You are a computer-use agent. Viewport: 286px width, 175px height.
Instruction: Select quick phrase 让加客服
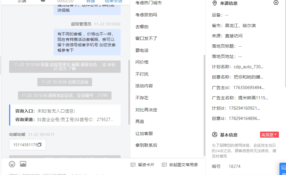(144, 134)
